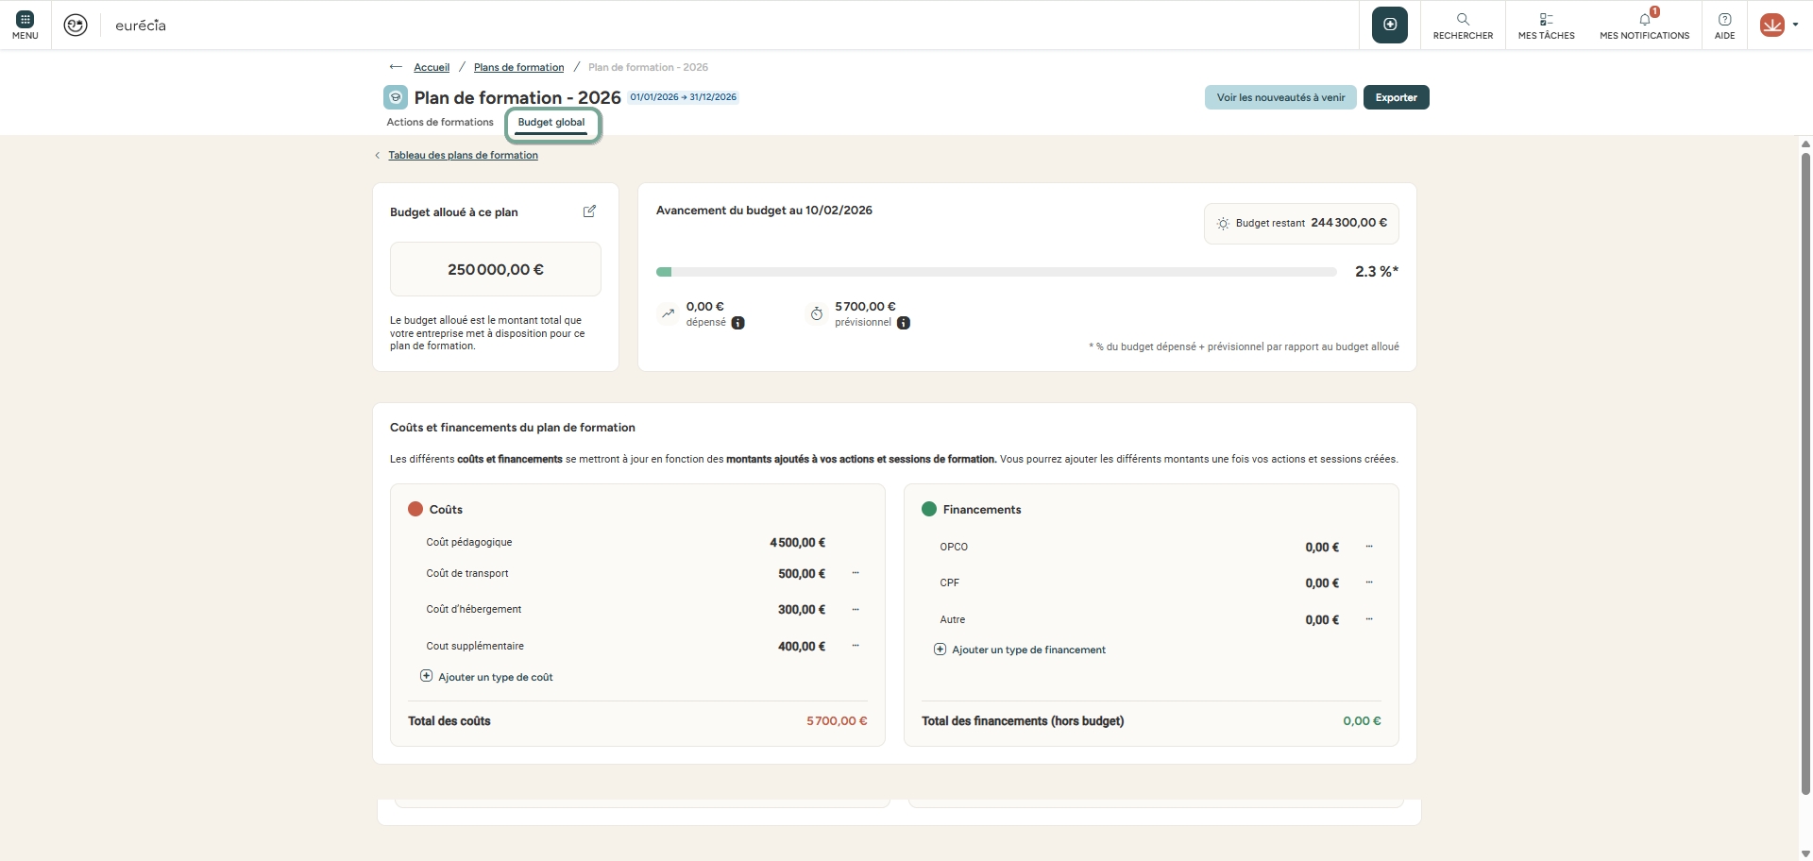
Task: Open user profile avatar dropdown
Action: tap(1777, 25)
